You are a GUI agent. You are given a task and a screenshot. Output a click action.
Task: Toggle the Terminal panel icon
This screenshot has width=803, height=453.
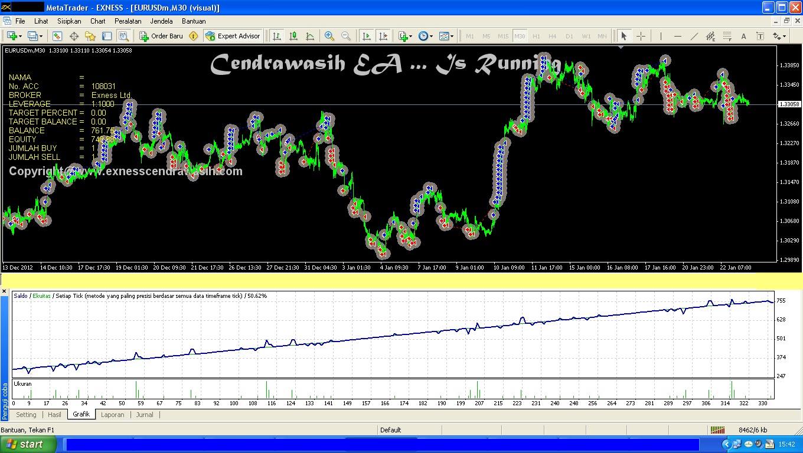[107, 36]
